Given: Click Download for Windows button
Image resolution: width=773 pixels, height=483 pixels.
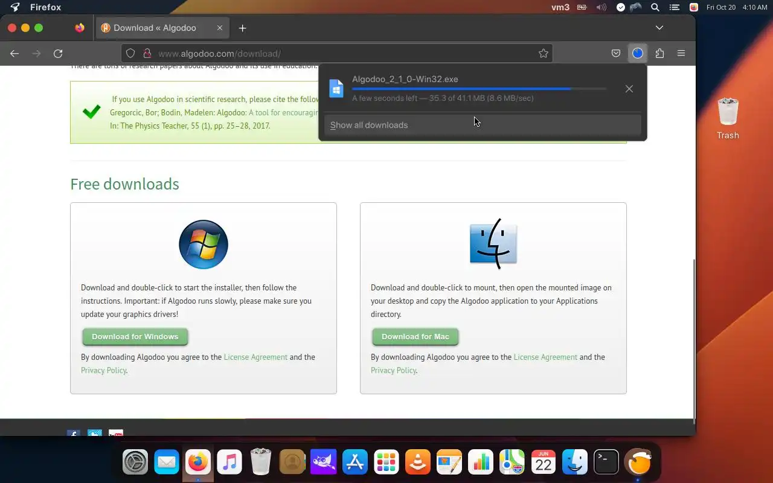Looking at the screenshot, I should click(135, 336).
